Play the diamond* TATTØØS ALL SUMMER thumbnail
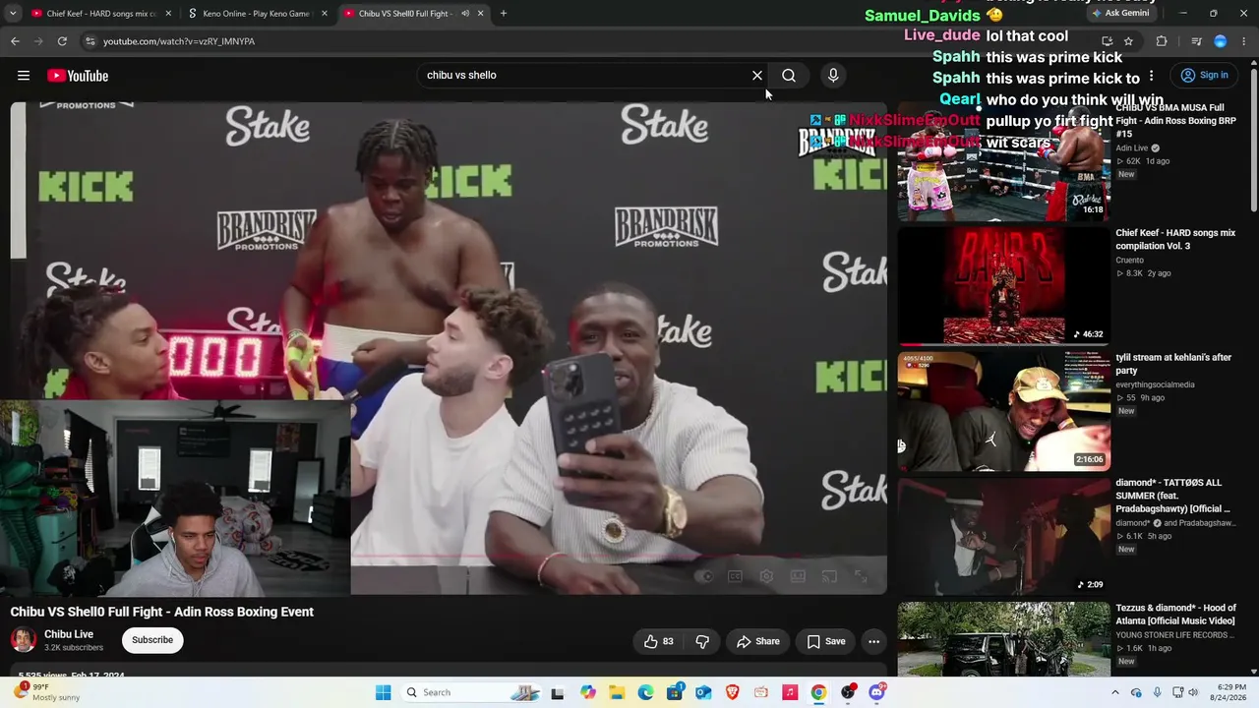 1003,536
